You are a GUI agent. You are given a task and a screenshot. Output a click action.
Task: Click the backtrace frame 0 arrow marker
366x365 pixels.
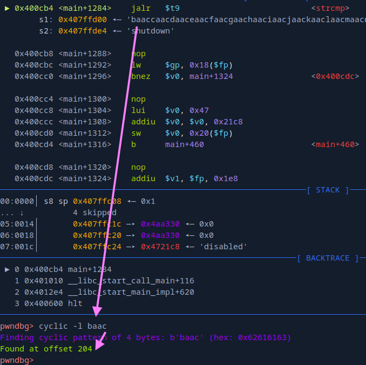pyautogui.click(x=7, y=269)
